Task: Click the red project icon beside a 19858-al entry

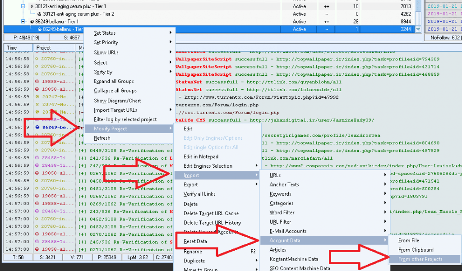Action: [37, 82]
